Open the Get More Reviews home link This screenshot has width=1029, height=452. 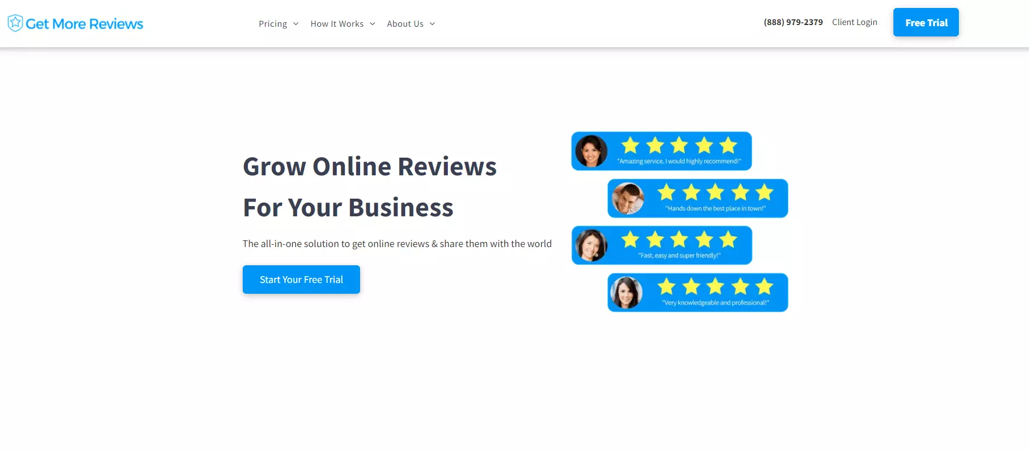click(84, 24)
